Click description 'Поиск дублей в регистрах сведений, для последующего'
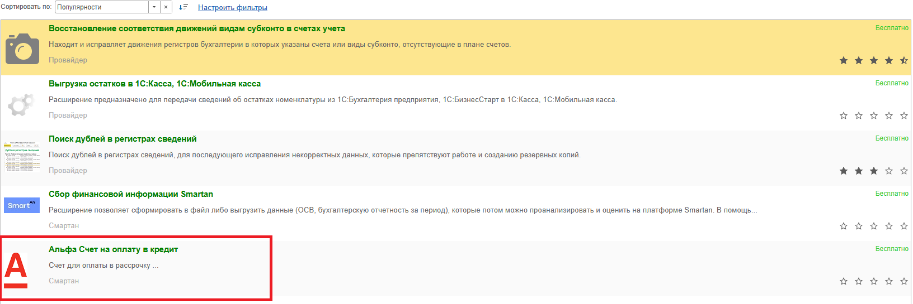Image resolution: width=913 pixels, height=304 pixels. point(314,155)
